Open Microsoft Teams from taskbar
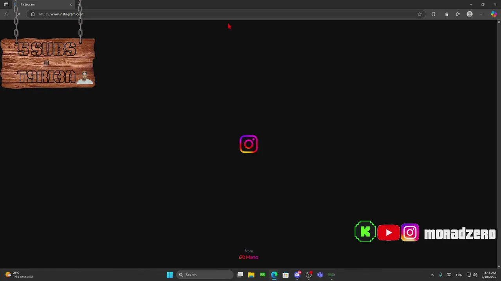Screen dimensions: 501x281 [x=320, y=275]
